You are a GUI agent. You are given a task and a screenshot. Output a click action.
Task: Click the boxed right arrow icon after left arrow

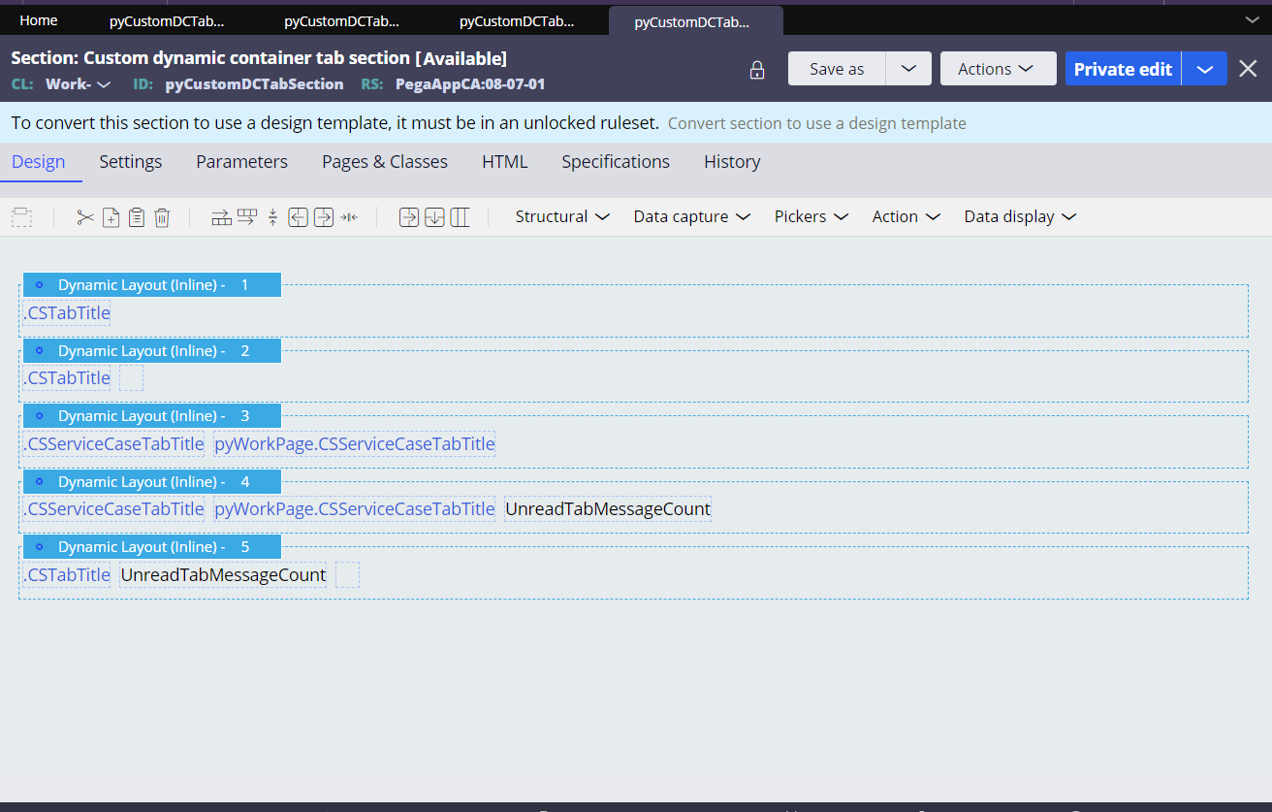coord(324,217)
